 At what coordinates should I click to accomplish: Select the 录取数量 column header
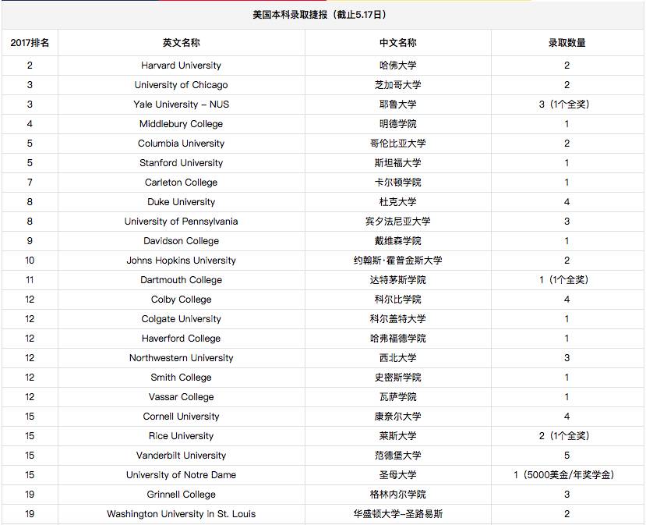[x=567, y=42]
